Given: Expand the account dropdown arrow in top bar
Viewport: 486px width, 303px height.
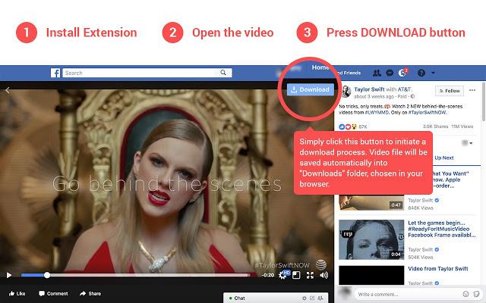Looking at the screenshot, I should coord(433,73).
